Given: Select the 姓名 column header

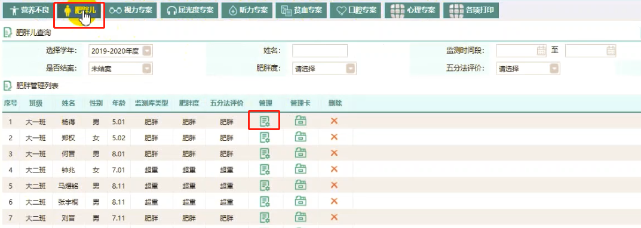Looking at the screenshot, I should (68, 103).
